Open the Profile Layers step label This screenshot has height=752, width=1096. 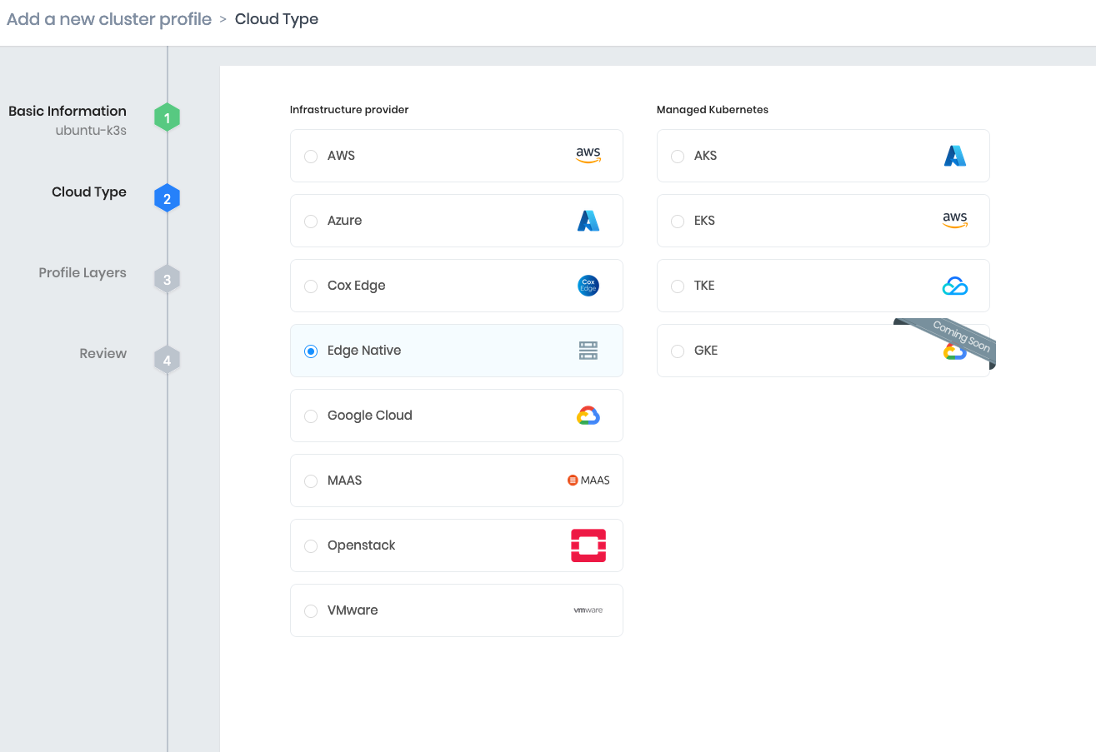[83, 272]
